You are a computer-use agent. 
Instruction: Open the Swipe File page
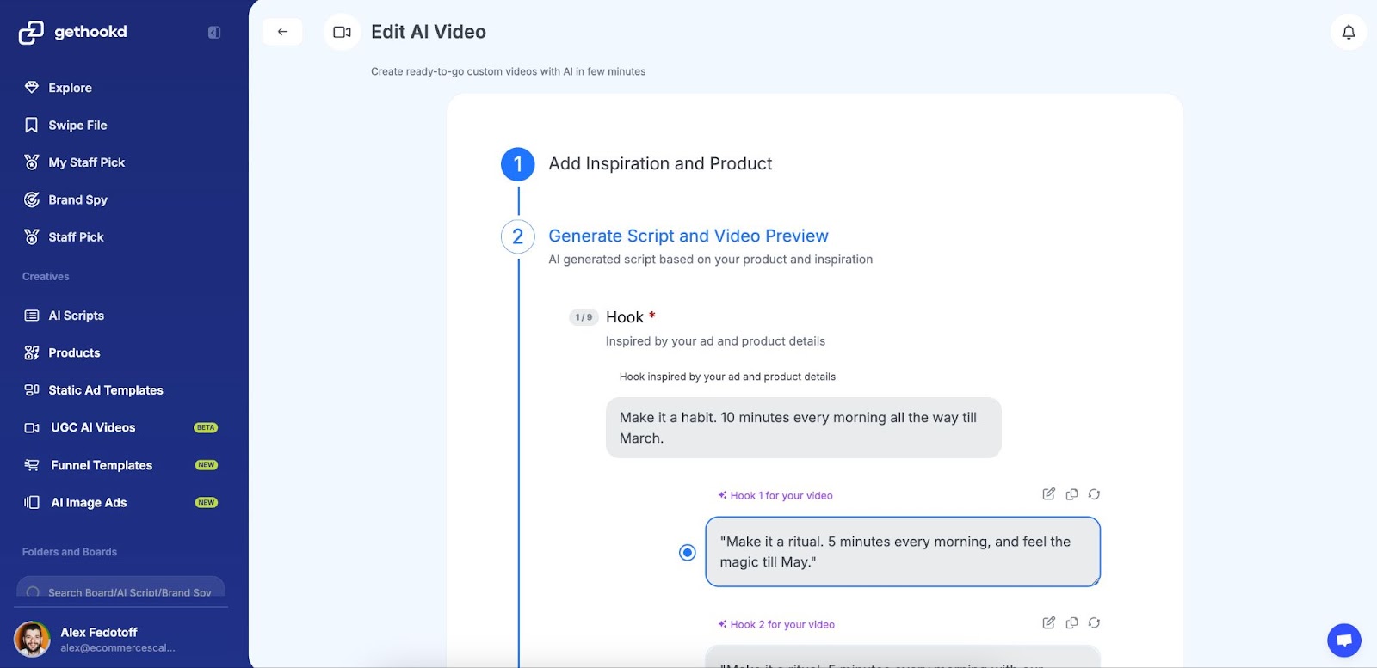click(x=77, y=126)
